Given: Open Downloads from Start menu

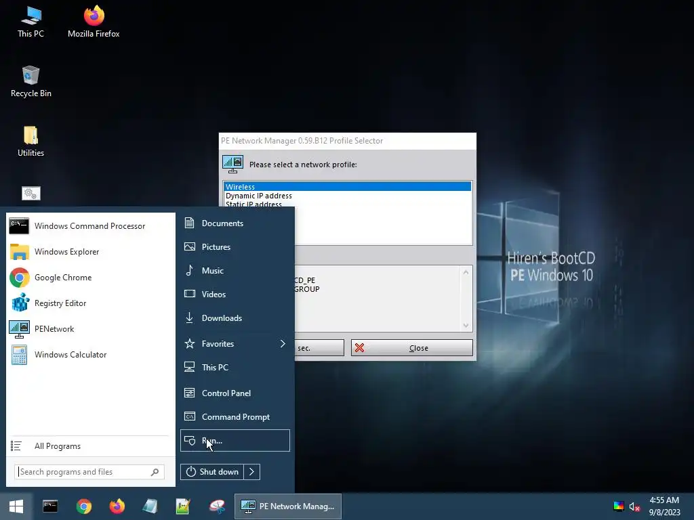Looking at the screenshot, I should pos(235,318).
